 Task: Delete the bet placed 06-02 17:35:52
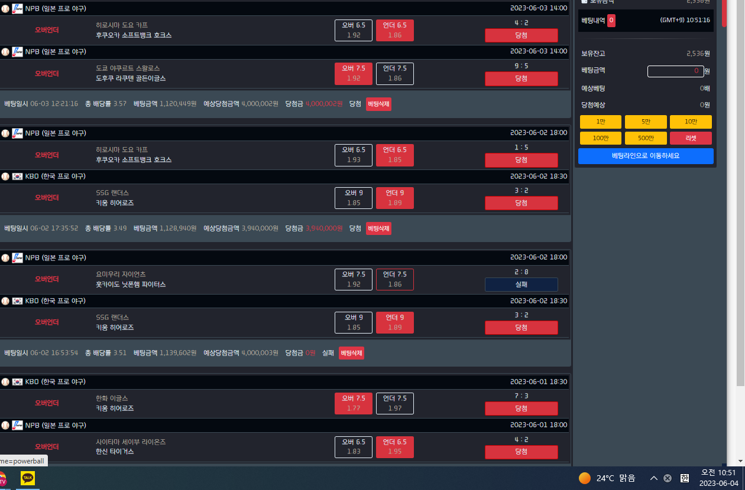[378, 228]
